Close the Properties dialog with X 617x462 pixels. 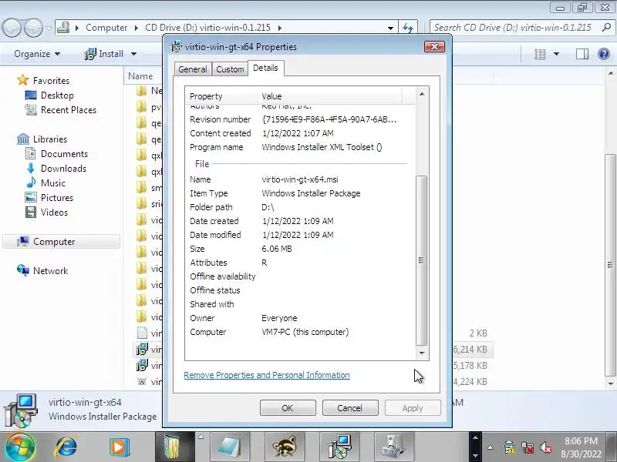pos(434,47)
